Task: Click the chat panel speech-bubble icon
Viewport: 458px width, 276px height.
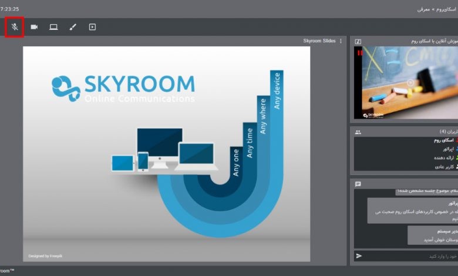Action: (358, 184)
